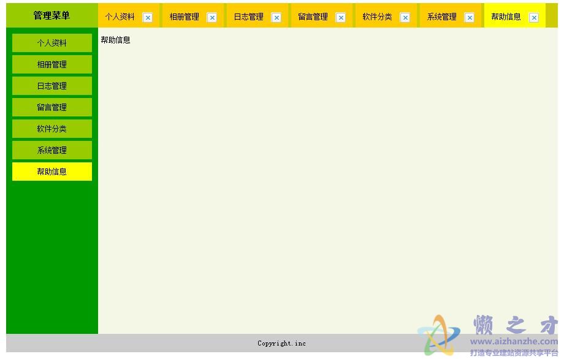The height and width of the screenshot is (359, 564).
Task: Open 留言管理 from the sidebar menu
Action: 52,107
